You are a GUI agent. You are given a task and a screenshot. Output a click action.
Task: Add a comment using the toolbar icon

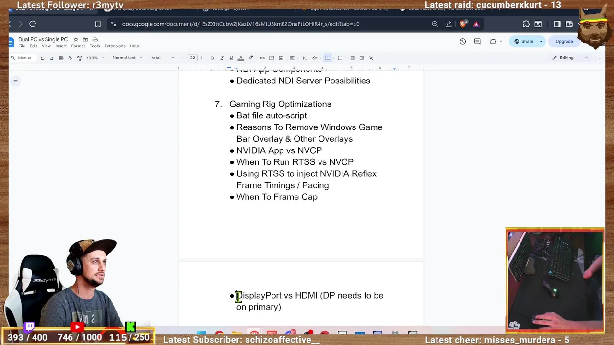pyautogui.click(x=272, y=58)
